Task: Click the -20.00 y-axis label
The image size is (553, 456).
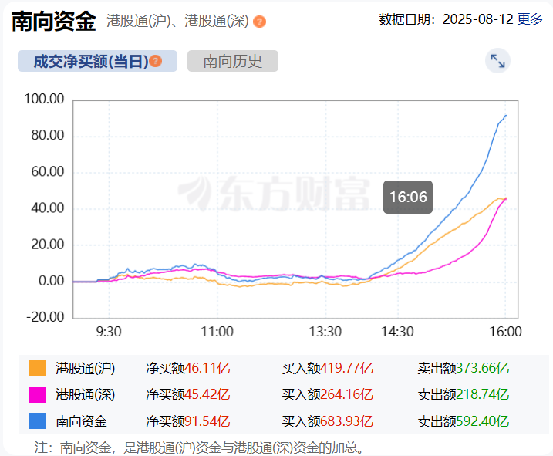Action: click(x=46, y=317)
